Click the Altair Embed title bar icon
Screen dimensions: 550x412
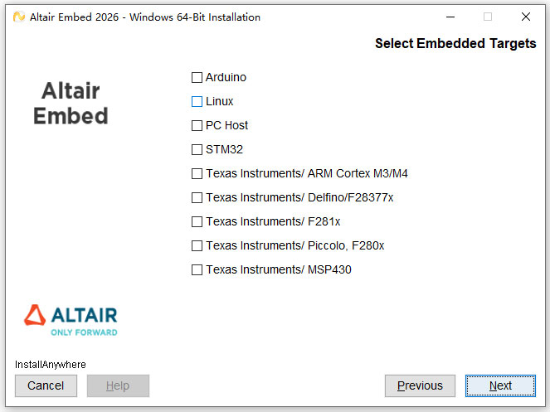[18, 17]
